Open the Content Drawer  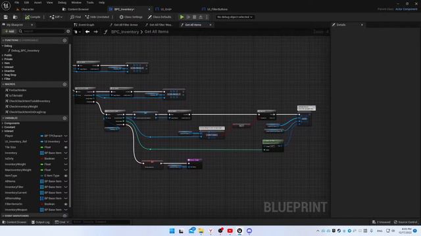click(14, 222)
